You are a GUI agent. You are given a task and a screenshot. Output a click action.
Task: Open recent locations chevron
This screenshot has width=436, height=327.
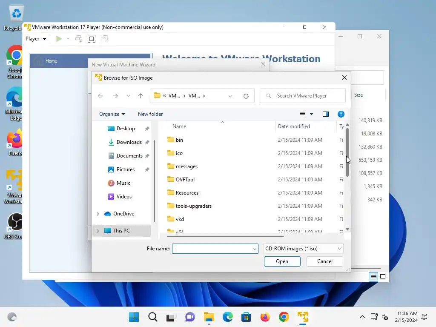(x=128, y=96)
